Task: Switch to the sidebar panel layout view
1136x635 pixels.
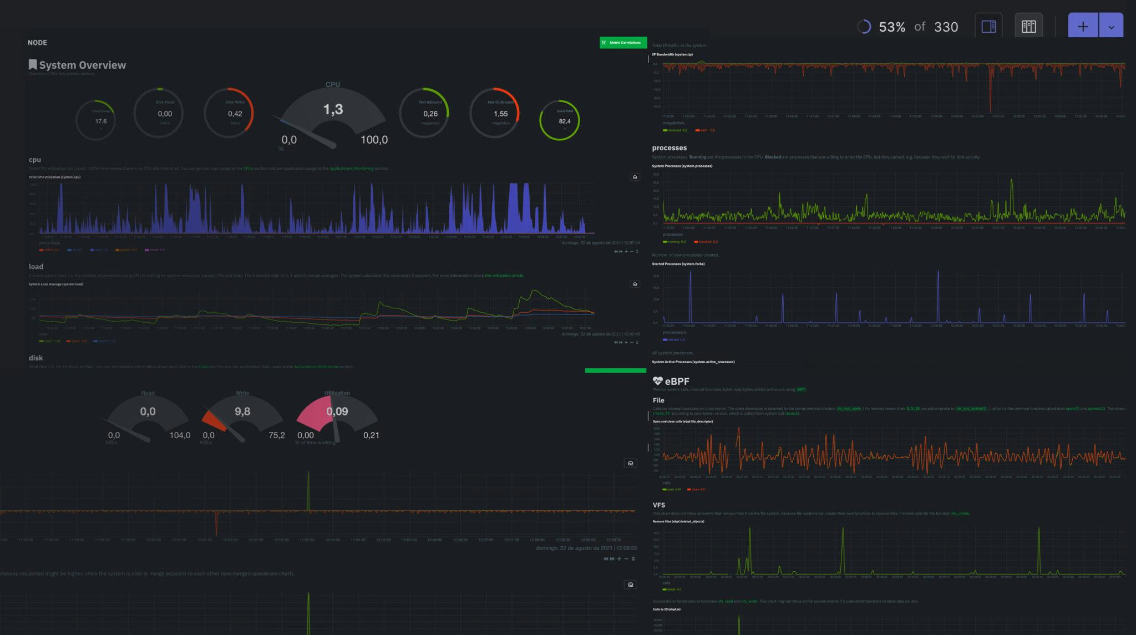Action: pos(988,27)
